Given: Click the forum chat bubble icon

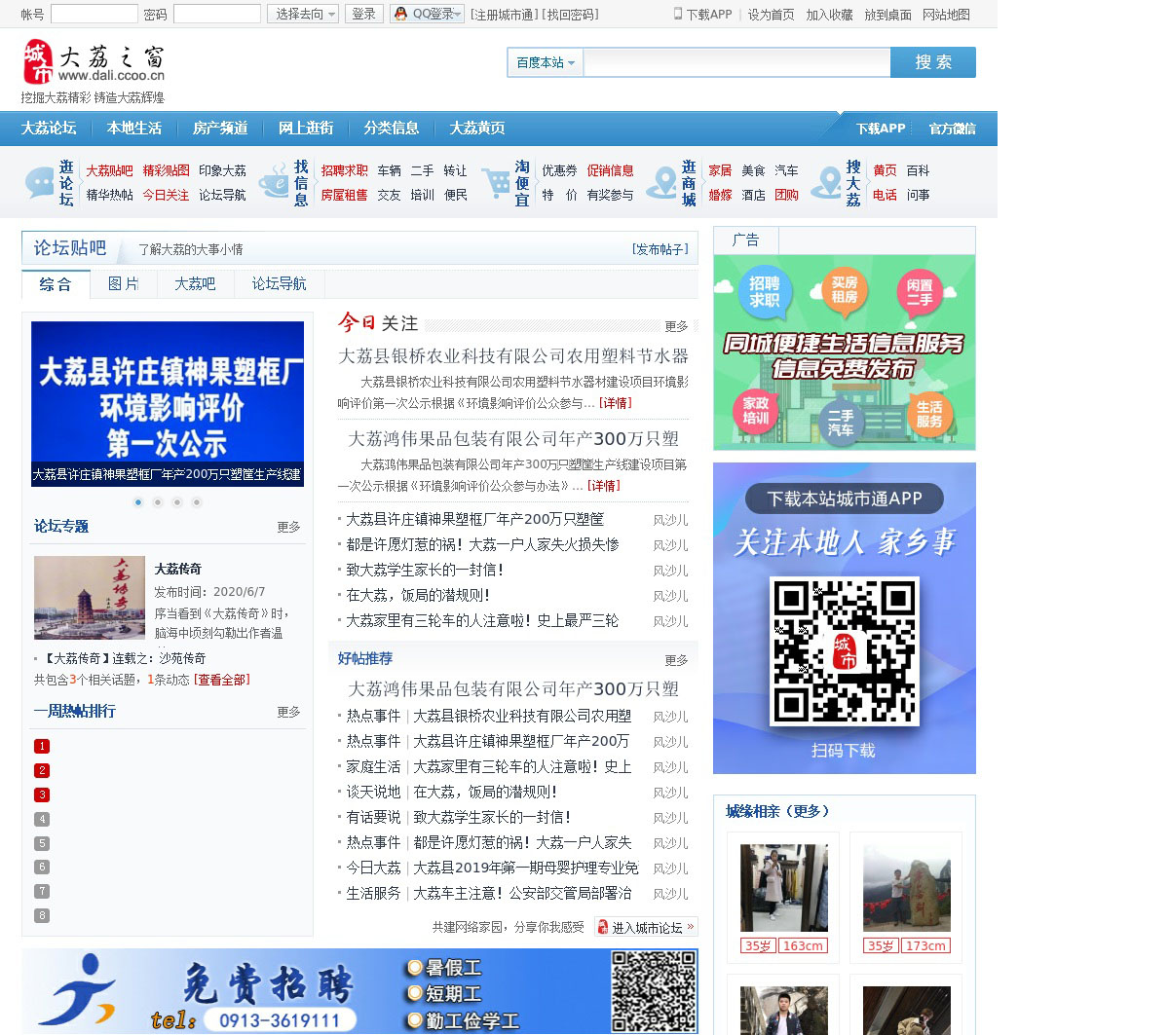Looking at the screenshot, I should coord(39,182).
